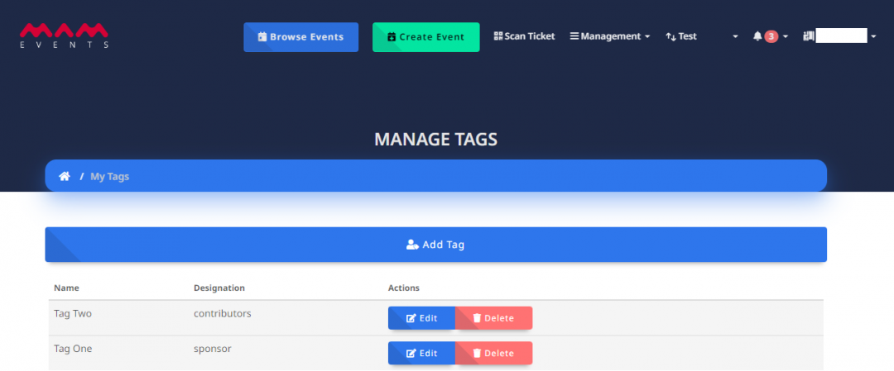Click the My Tags breadcrumb link
This screenshot has width=894, height=371.
(x=109, y=176)
